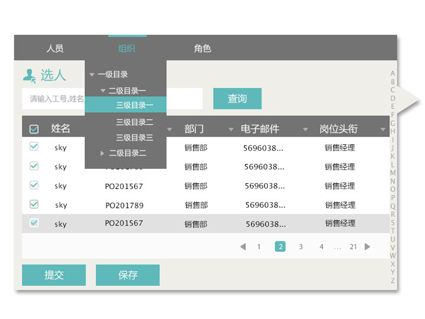Click the 查询 button
Screen dimensions: 425x319
[237, 99]
